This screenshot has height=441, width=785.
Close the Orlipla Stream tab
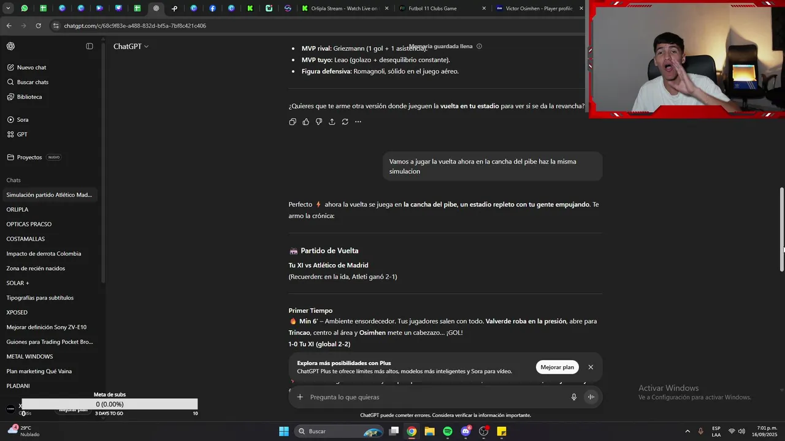pos(386,9)
